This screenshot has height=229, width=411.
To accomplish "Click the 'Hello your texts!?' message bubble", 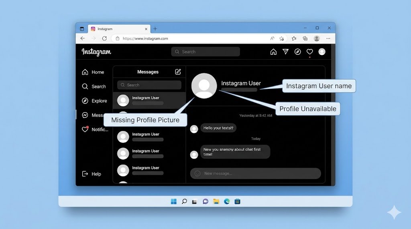I will point(218,128).
